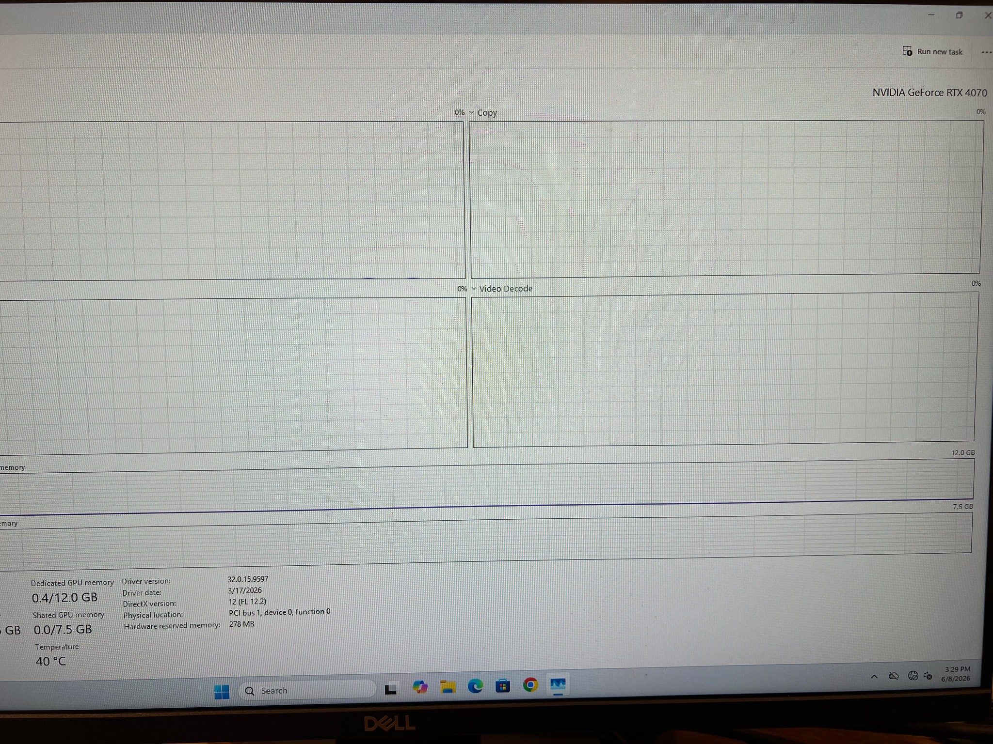Open Microsoft Store from the taskbar

click(503, 686)
